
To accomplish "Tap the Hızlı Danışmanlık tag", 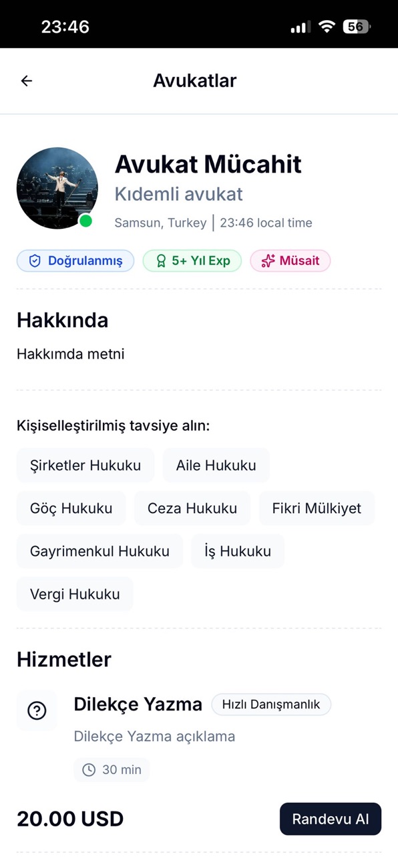I will tap(271, 704).
